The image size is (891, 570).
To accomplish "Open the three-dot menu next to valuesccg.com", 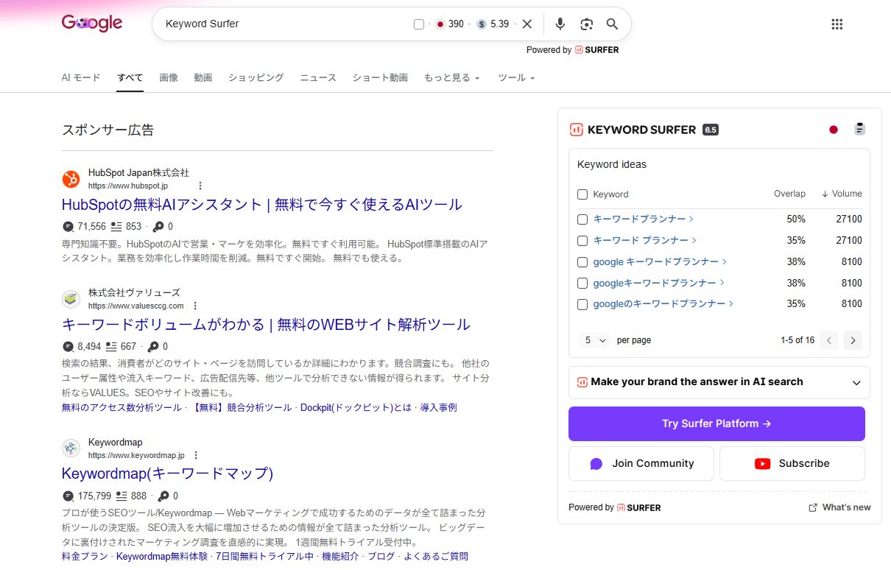I will point(195,306).
